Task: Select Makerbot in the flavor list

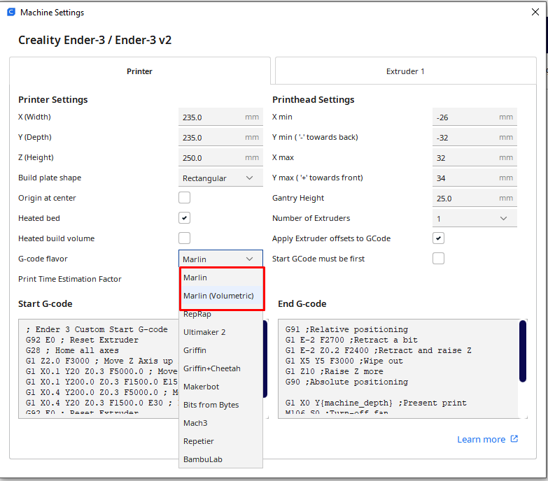Action: (x=220, y=387)
